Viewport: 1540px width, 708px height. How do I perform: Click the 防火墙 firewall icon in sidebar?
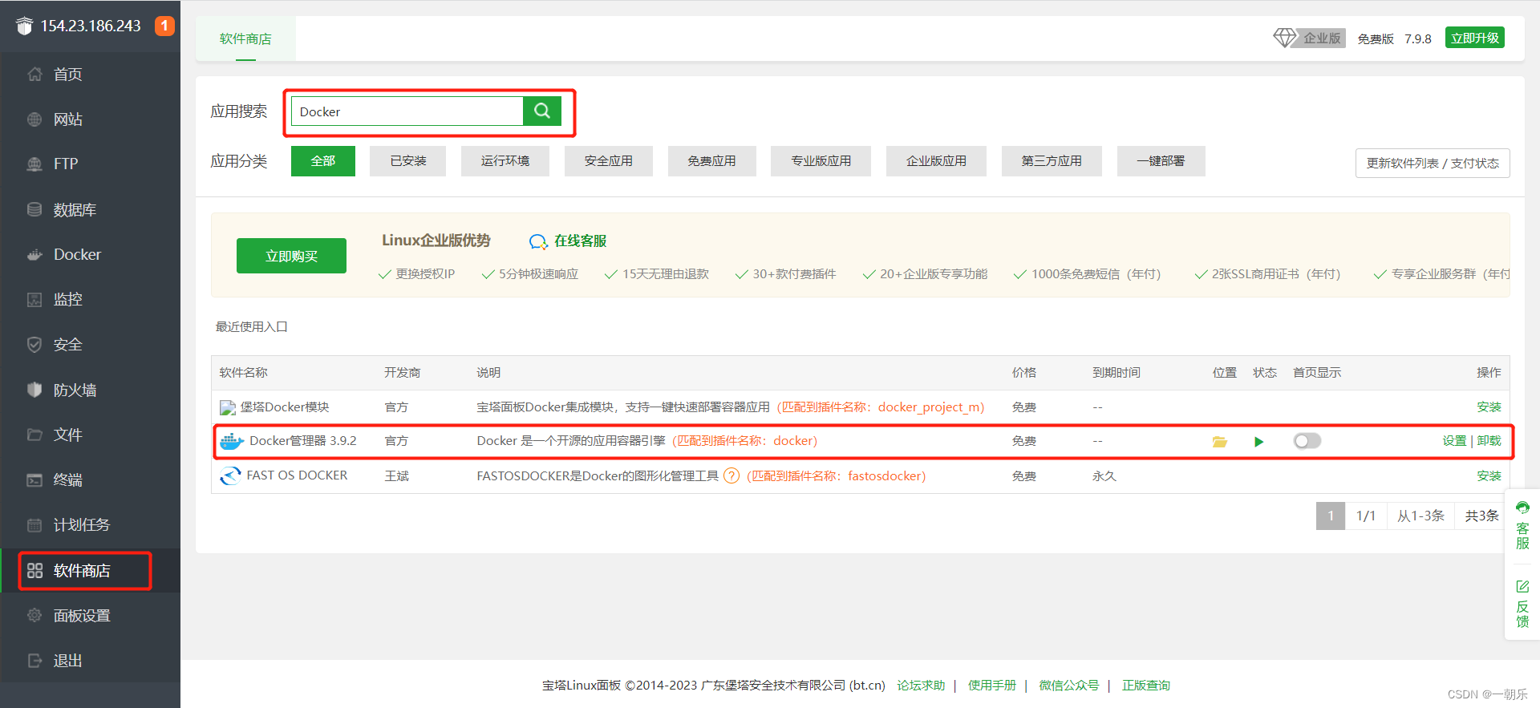34,390
